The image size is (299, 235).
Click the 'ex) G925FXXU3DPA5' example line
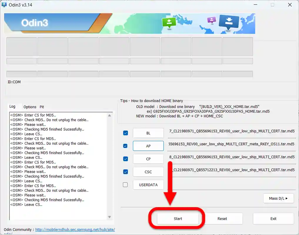click(208, 111)
